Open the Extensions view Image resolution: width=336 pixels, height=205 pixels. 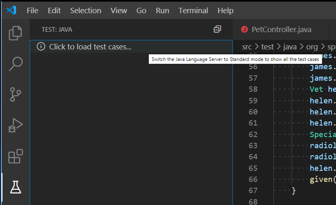click(x=15, y=156)
